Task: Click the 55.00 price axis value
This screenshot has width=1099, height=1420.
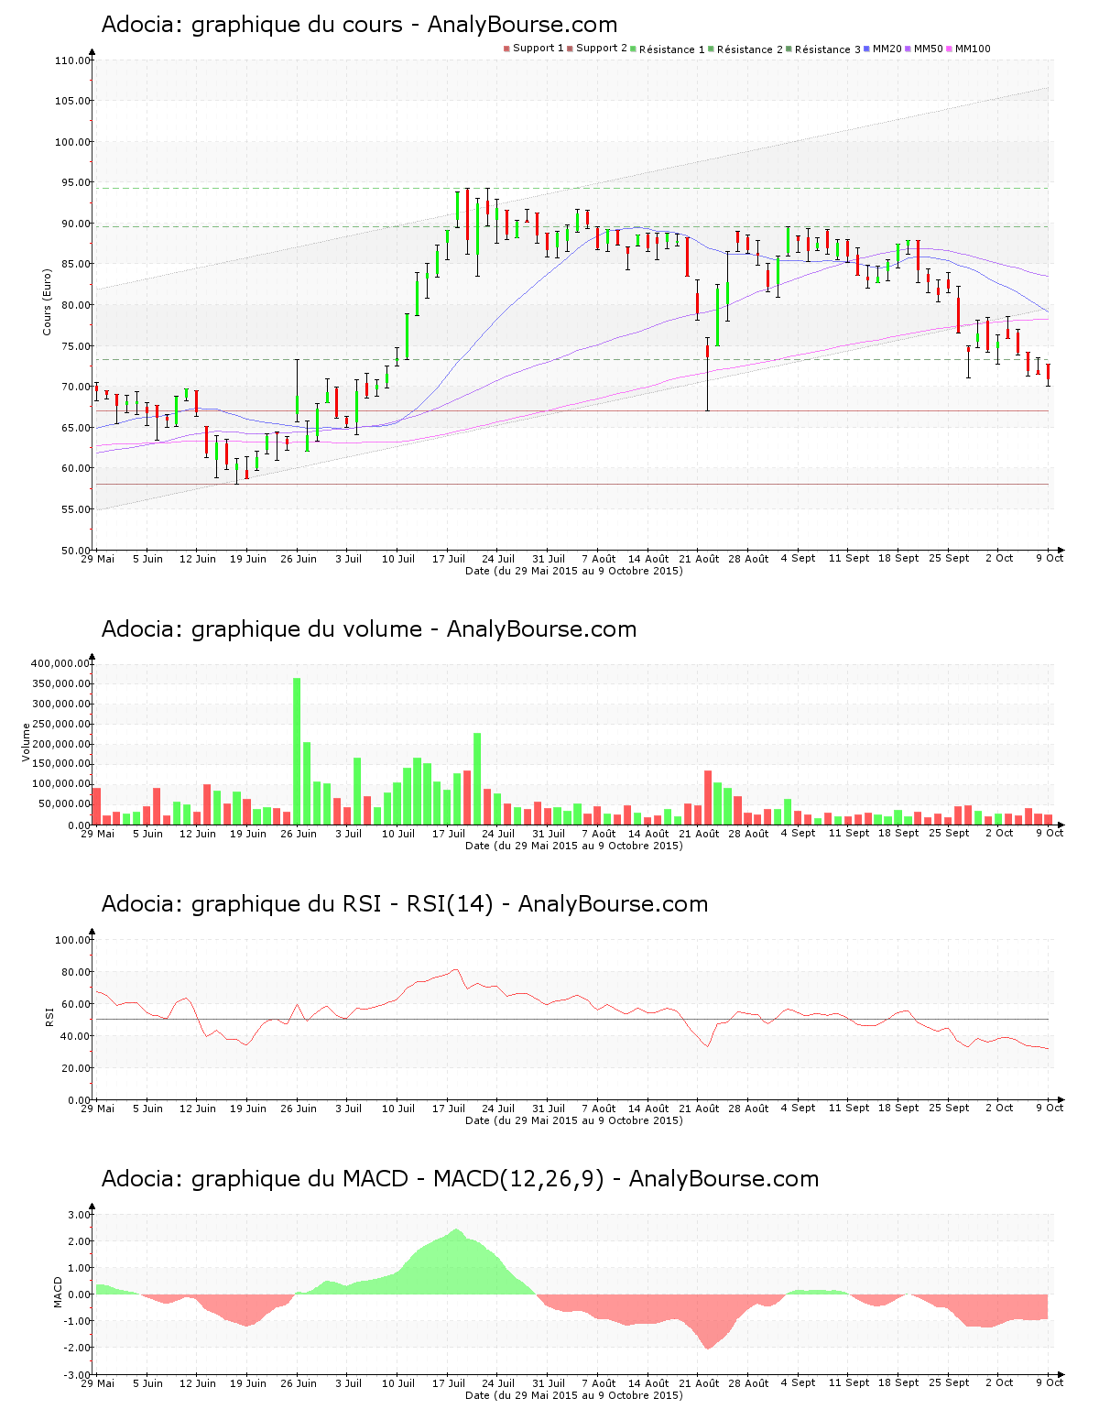Action: [x=75, y=509]
